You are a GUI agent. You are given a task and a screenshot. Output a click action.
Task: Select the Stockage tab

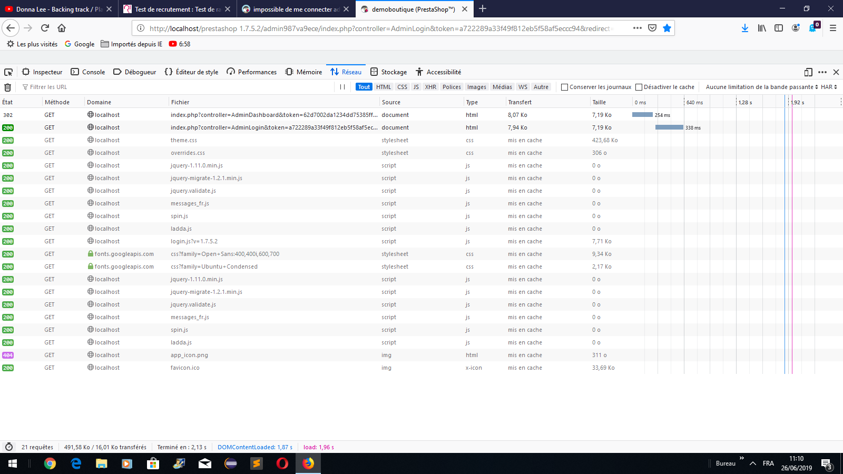389,72
